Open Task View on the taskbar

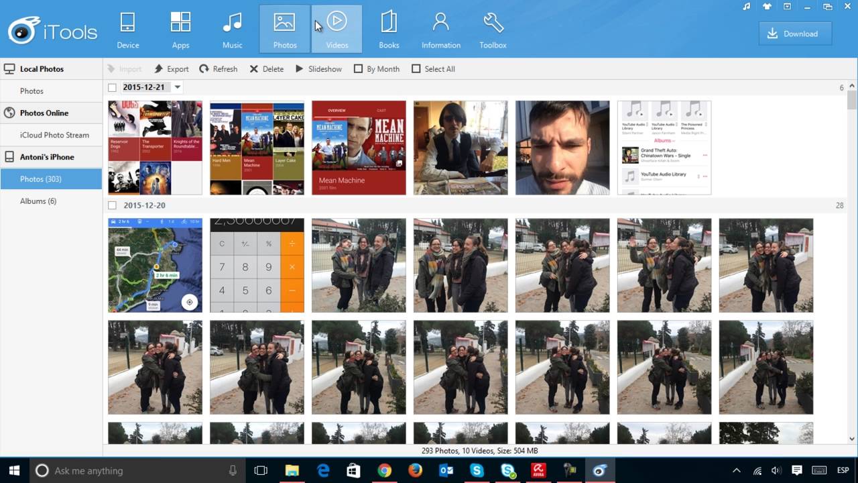pyautogui.click(x=261, y=470)
